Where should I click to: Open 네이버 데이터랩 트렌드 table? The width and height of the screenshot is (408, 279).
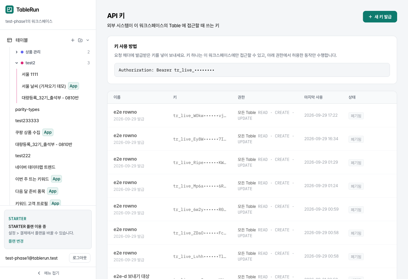coord(35,167)
